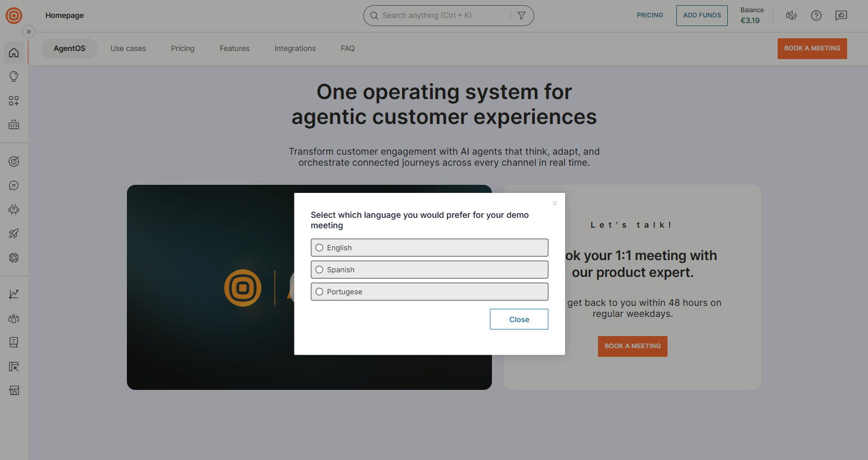Expand the sidebar with the double-chevron
868x460 pixels.
coord(28,31)
